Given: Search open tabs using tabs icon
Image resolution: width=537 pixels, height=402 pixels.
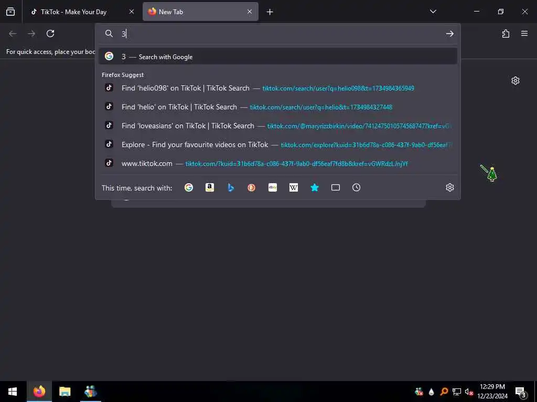Looking at the screenshot, I should coord(336,187).
